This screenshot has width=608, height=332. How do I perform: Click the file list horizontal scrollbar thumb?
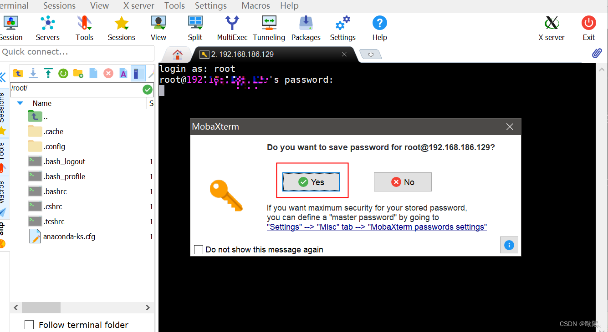click(x=41, y=308)
